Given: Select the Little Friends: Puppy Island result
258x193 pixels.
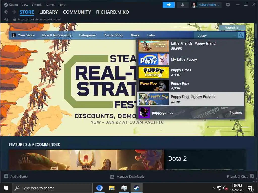Looking at the screenshot, I should 190,46.
